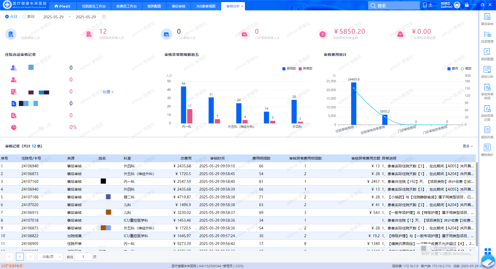Sort by 总费用 column header
This screenshot has width=496, height=269.
pyautogui.click(x=186, y=158)
